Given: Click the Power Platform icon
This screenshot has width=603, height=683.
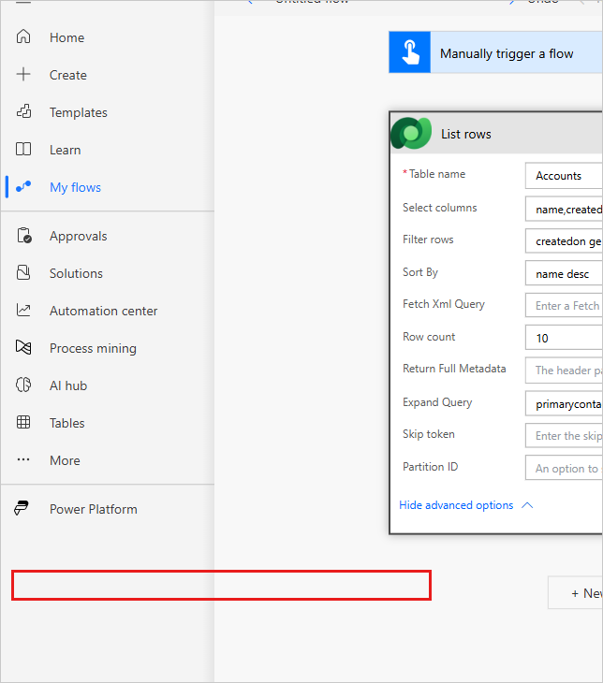Looking at the screenshot, I should [x=22, y=508].
